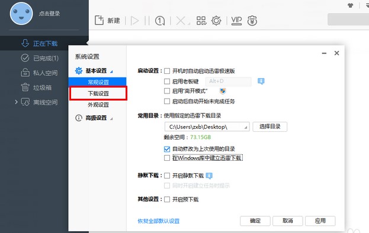
Task: Switch to 下载设置 tab
Action: click(98, 93)
